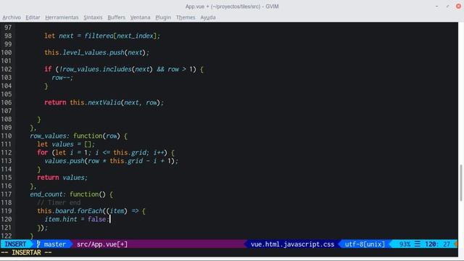Place cursor on filtered[next_index] line
Screen dimensions: 464x261
[x=102, y=36]
